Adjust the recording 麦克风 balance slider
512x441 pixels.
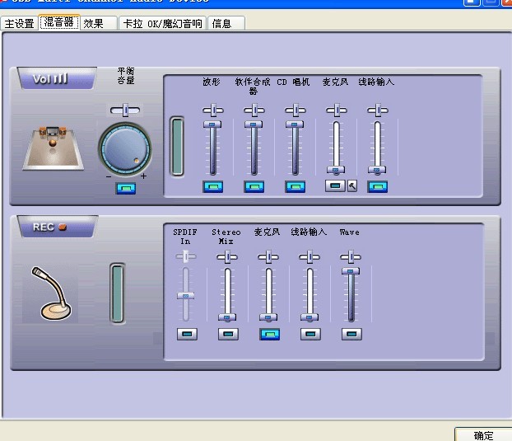click(x=268, y=256)
